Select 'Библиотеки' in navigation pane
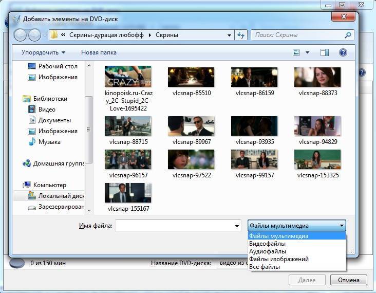The height and width of the screenshot is (293, 376). (45, 99)
